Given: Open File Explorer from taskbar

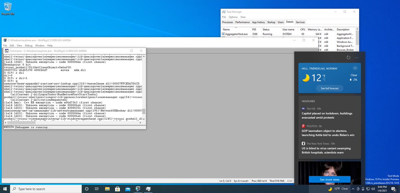Looking at the screenshot, I should click(107, 189).
